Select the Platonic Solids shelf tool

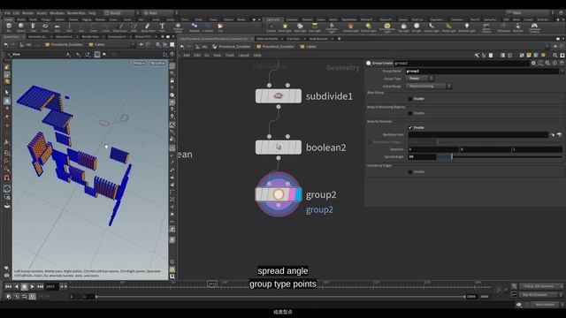(178, 27)
